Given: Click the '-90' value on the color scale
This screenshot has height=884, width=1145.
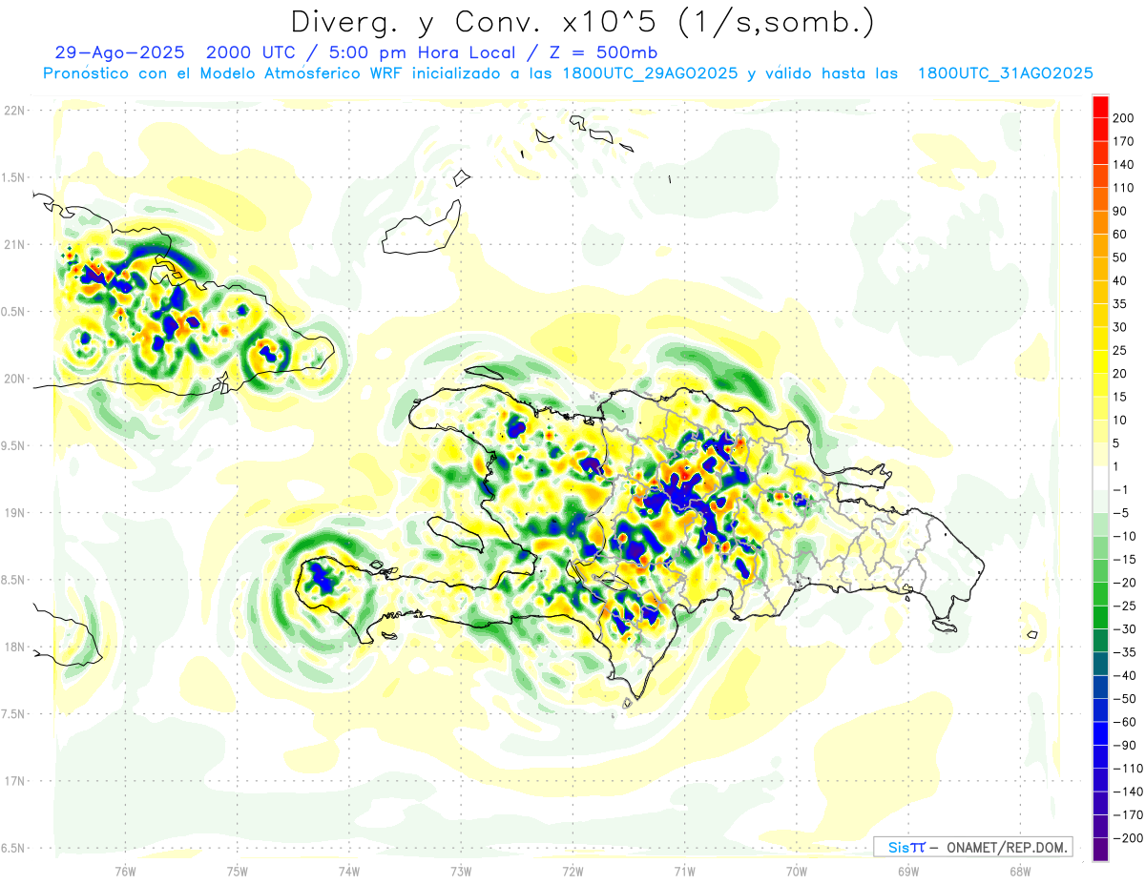Looking at the screenshot, I should coord(1126,745).
